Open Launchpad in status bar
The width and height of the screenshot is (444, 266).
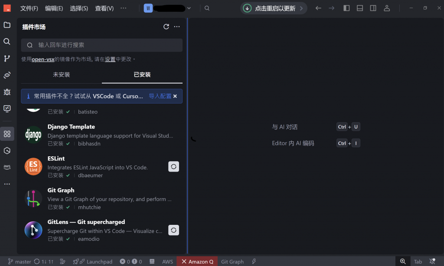pyautogui.click(x=93, y=262)
